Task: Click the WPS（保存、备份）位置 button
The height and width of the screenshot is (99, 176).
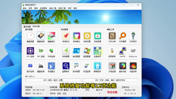Action: point(53,80)
